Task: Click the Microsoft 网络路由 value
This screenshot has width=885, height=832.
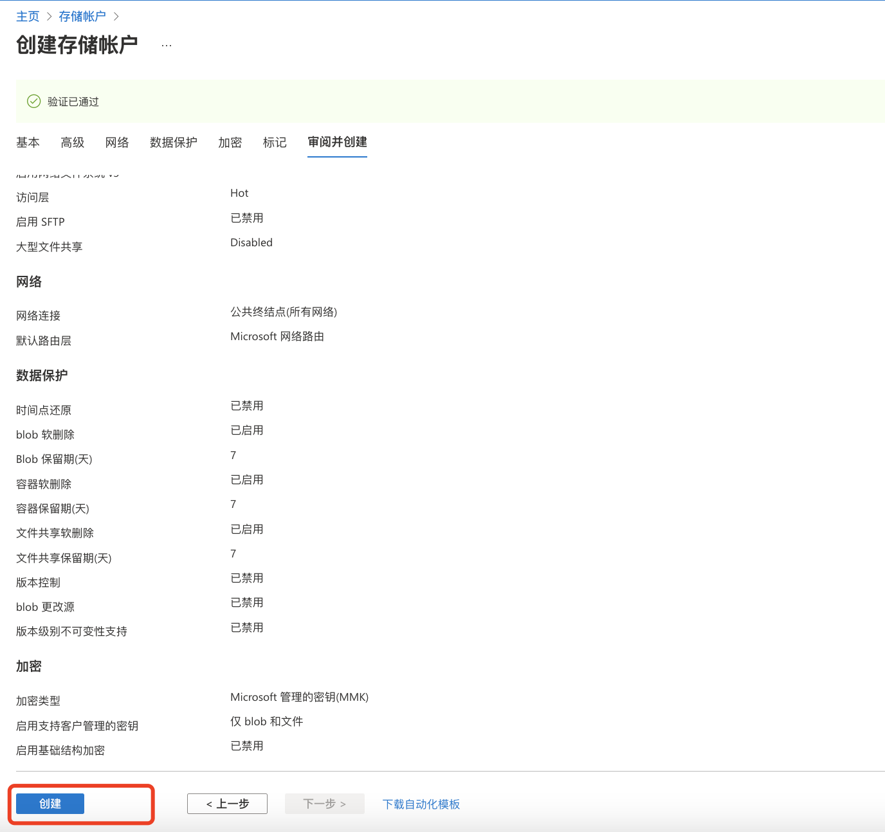Action: tap(277, 336)
